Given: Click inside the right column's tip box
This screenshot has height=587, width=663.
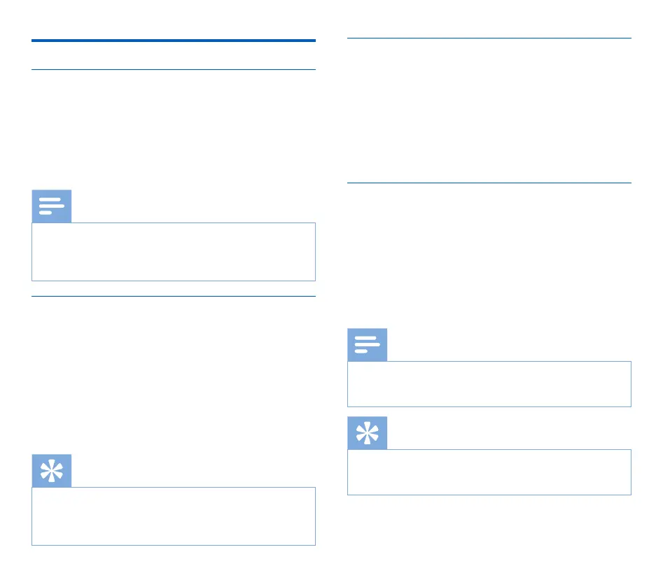Looking at the screenshot, I should coord(489,472).
